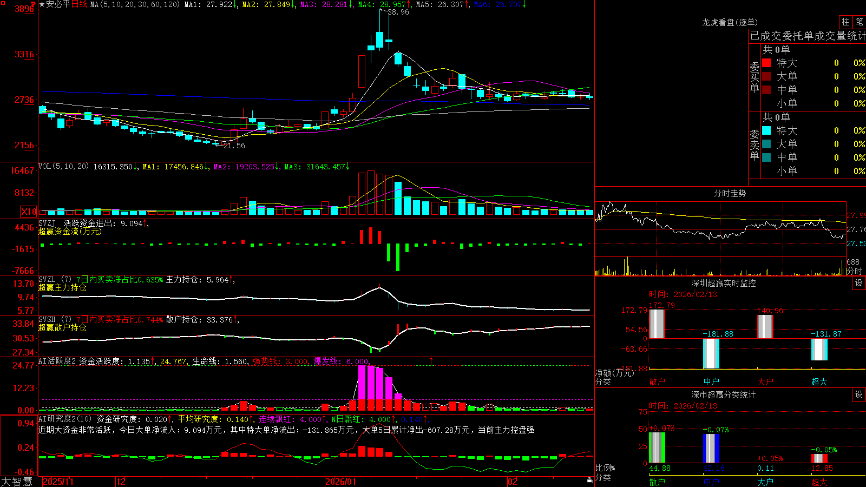Click the 超大 bar valued -131.87
Screen dimensions: 866x487
[x=819, y=350]
